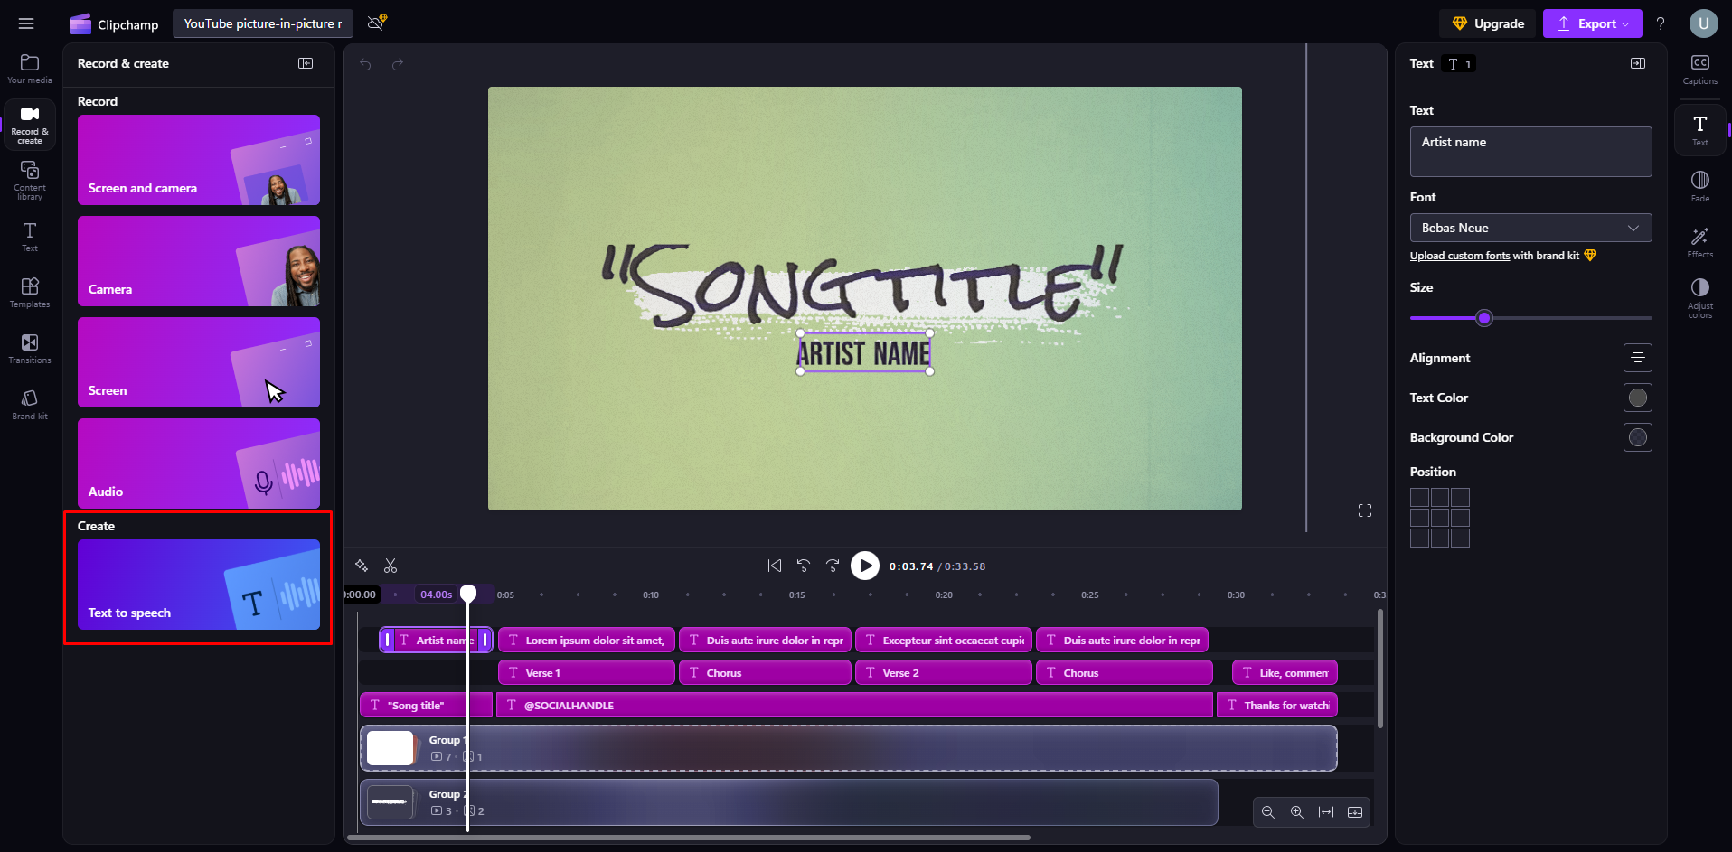Click the Clipchamp logo icon
1732x852 pixels.
tap(80, 23)
